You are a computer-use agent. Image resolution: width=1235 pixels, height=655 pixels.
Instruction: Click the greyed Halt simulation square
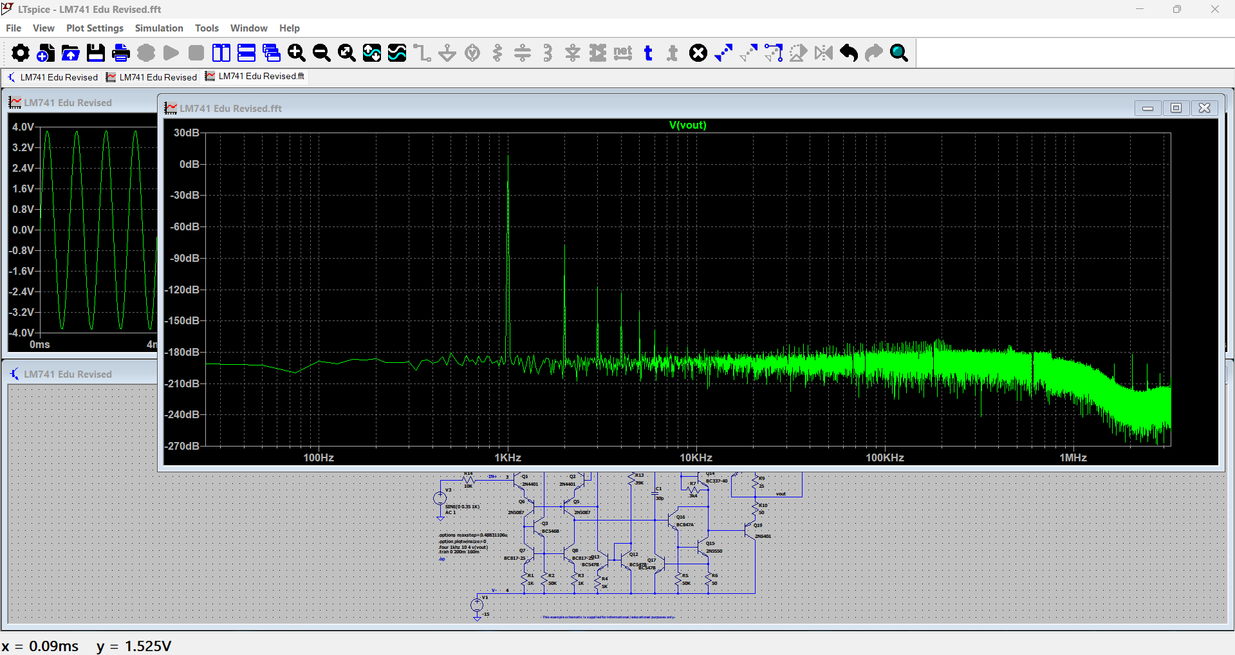[x=196, y=53]
